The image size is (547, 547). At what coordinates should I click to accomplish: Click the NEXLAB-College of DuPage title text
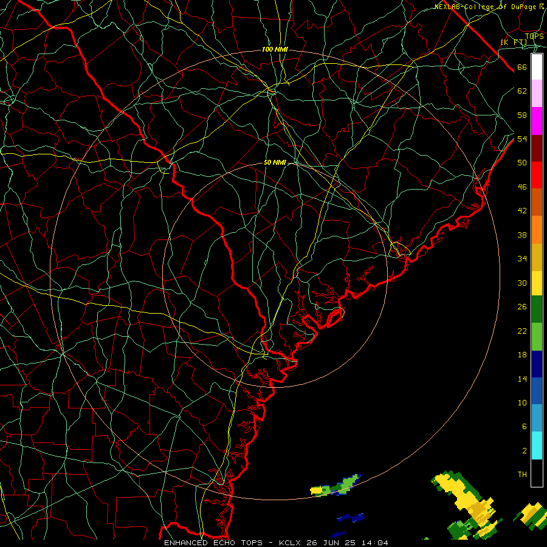(485, 7)
